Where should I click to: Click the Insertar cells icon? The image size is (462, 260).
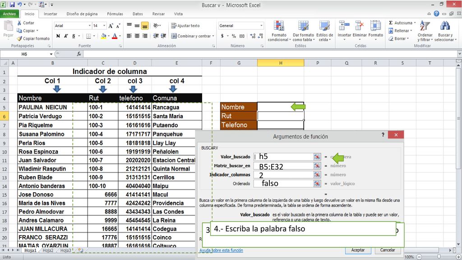(x=344, y=26)
